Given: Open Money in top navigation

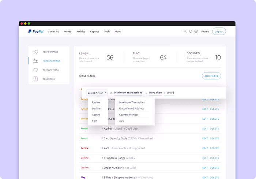Looking at the screenshot, I should pyautogui.click(x=68, y=31).
